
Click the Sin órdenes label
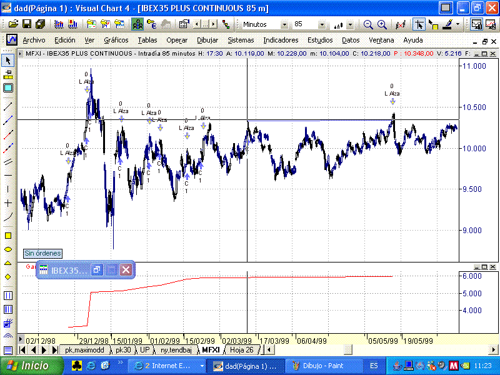[x=42, y=253]
